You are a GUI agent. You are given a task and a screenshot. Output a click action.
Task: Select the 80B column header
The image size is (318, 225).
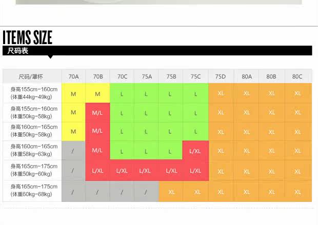click(x=271, y=77)
